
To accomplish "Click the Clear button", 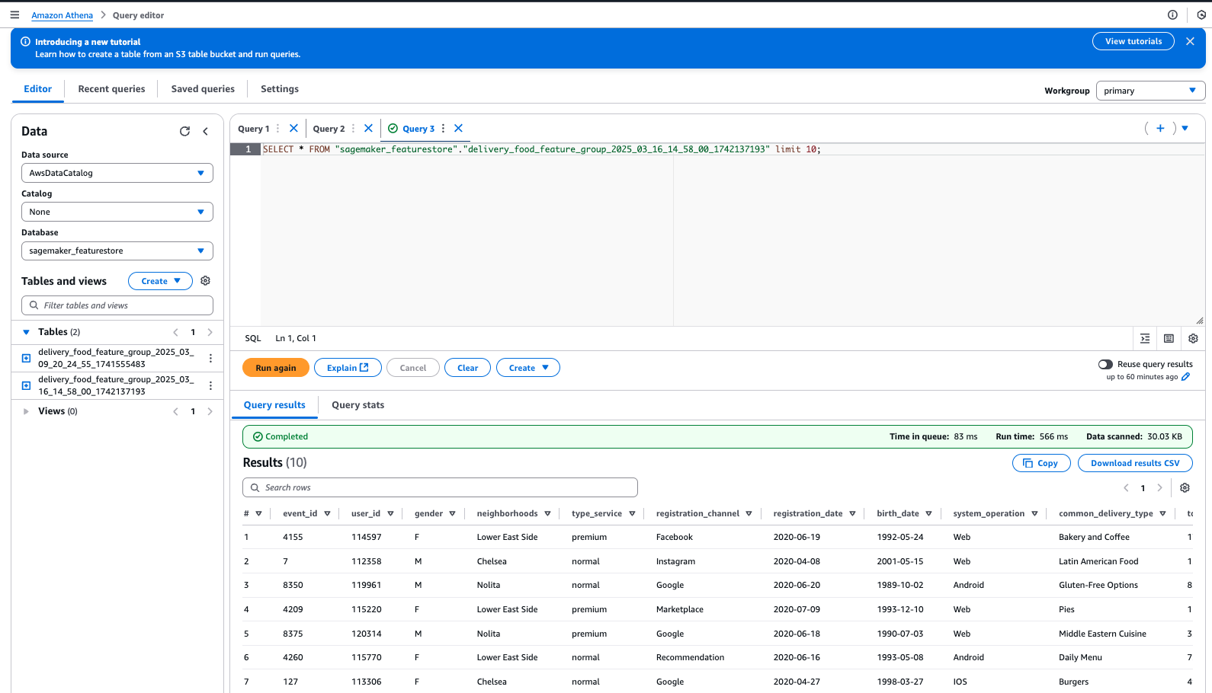I will click(x=467, y=368).
